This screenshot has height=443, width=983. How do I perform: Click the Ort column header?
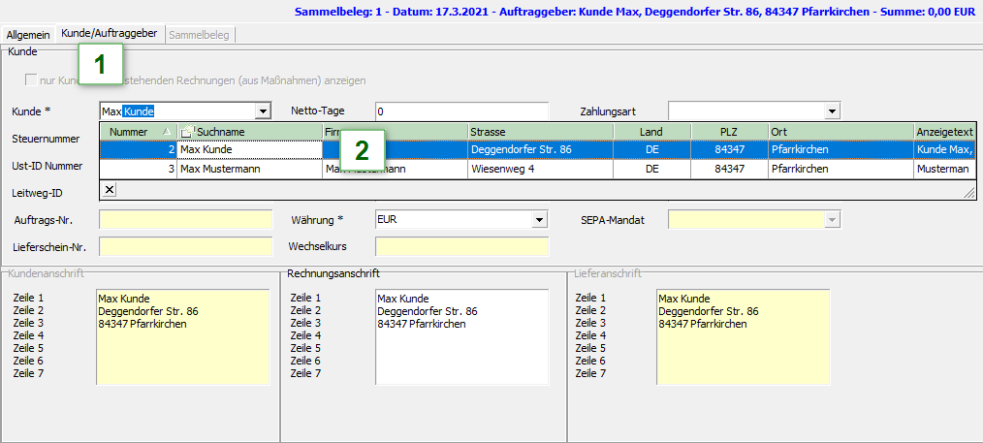pos(840,131)
